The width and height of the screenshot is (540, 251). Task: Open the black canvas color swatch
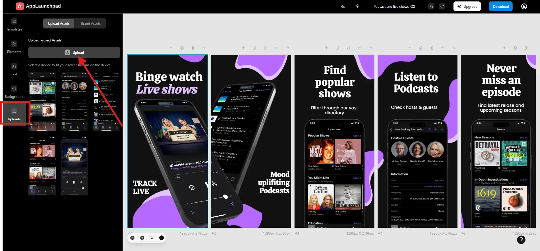[x=162, y=238]
